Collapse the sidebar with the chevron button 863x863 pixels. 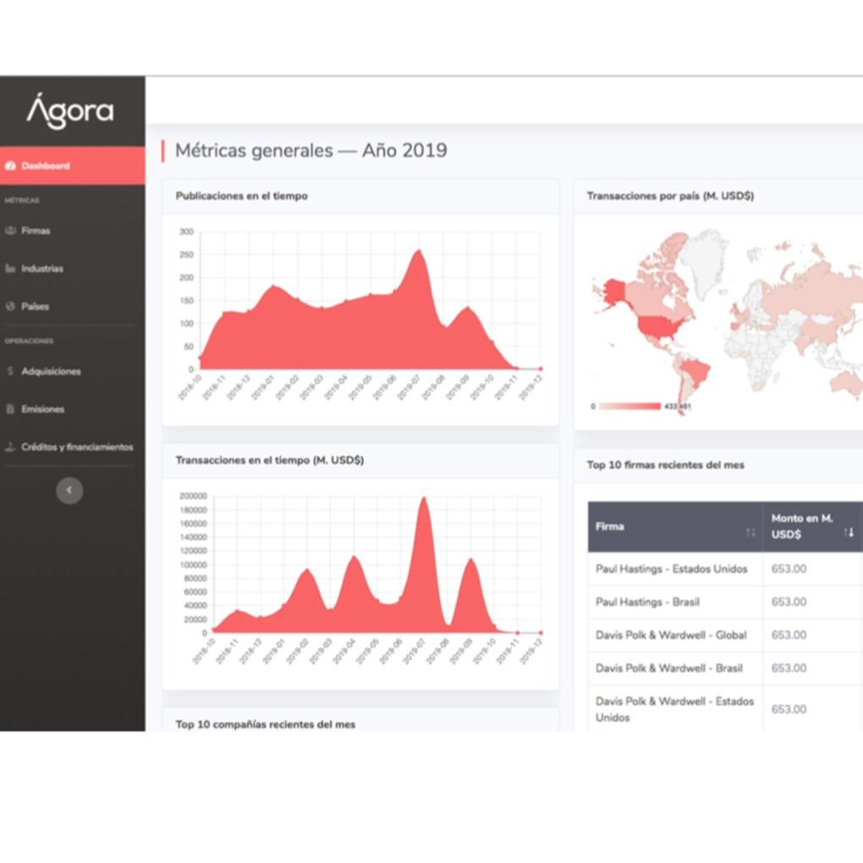click(69, 490)
